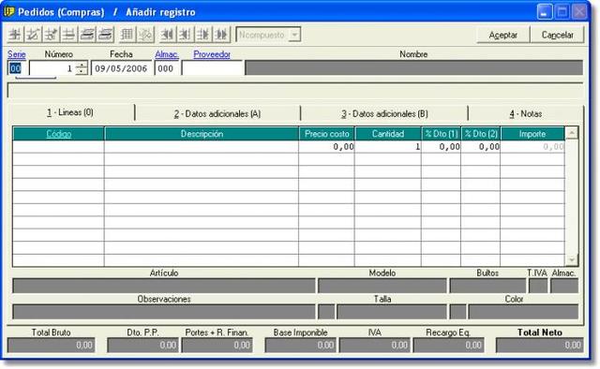
Task: Click the Descripción column header
Action: (202, 134)
